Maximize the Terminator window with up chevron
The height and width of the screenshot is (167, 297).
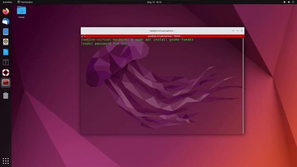(237, 31)
